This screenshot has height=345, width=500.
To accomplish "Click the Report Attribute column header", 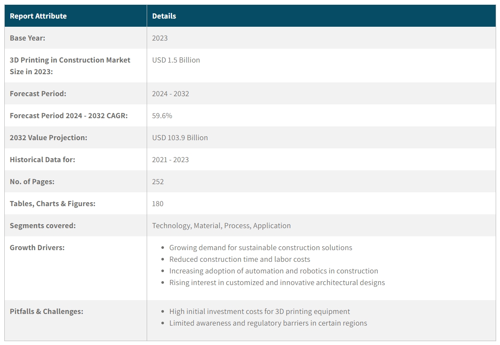I will coord(38,16).
